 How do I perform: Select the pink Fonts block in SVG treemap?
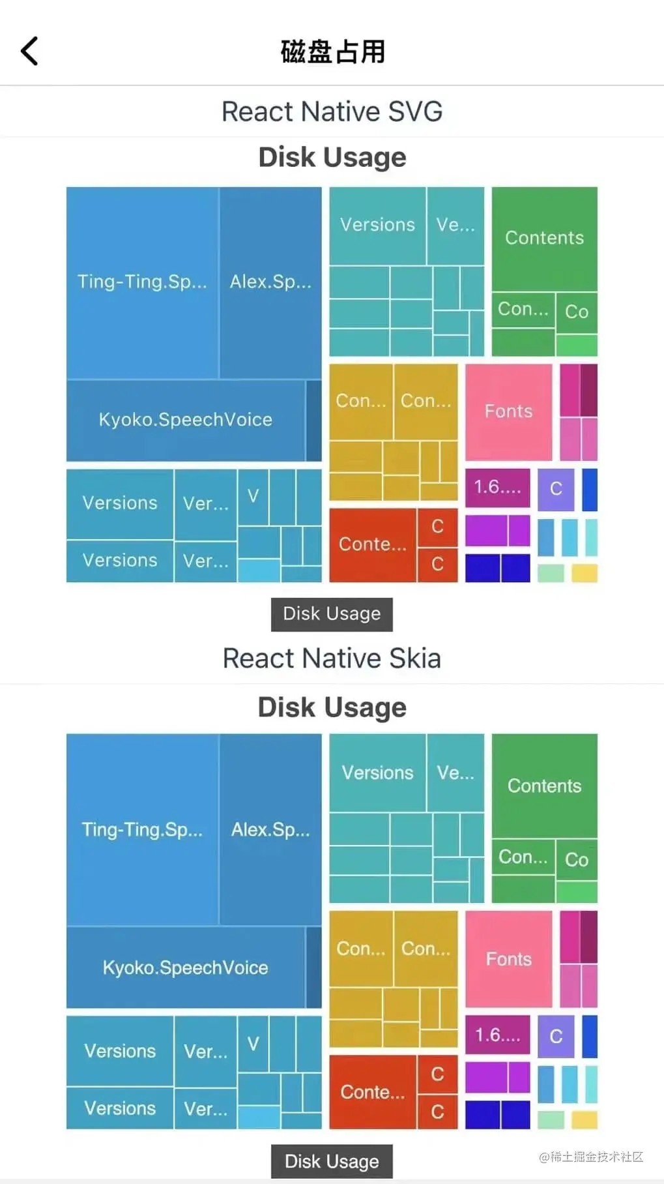click(x=508, y=411)
